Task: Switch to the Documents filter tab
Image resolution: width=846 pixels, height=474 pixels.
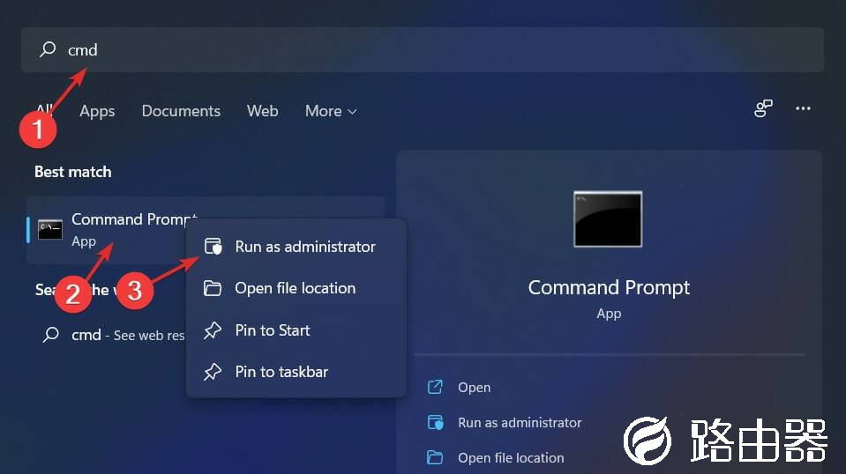Action: tap(181, 111)
